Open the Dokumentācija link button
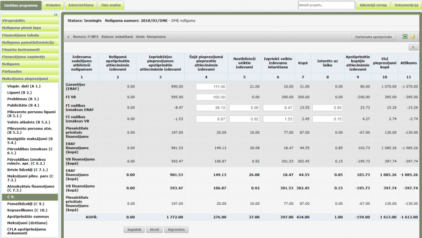Viewport: 422px width, 238px height. 406,5
